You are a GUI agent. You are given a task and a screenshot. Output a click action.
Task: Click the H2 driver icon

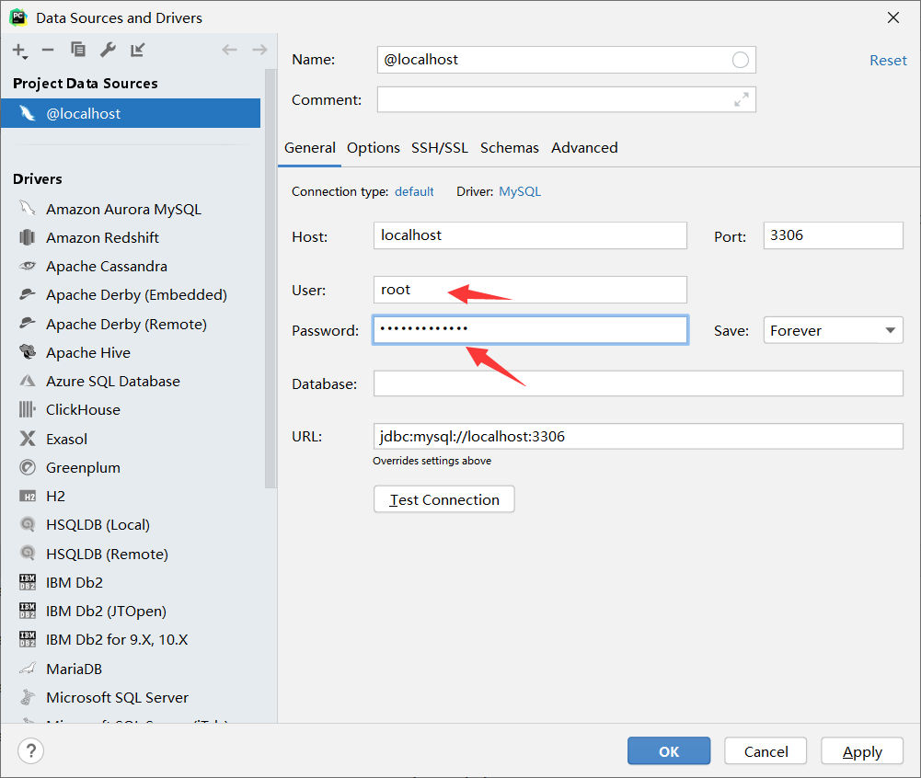click(x=27, y=497)
